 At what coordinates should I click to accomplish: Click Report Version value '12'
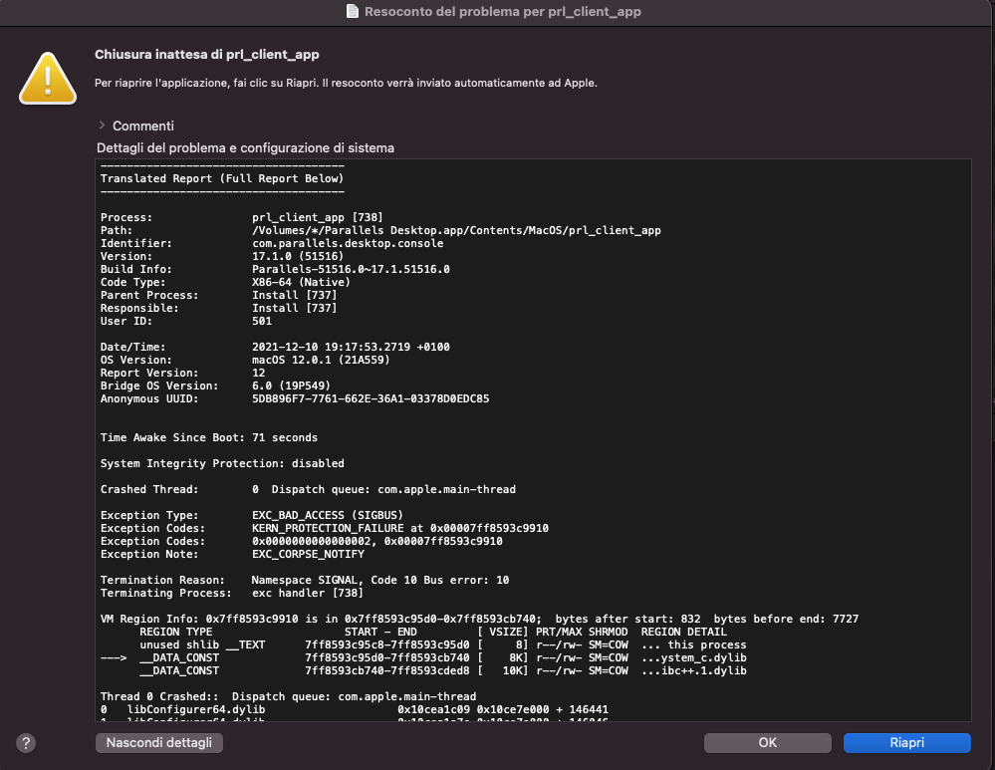pyautogui.click(x=258, y=373)
